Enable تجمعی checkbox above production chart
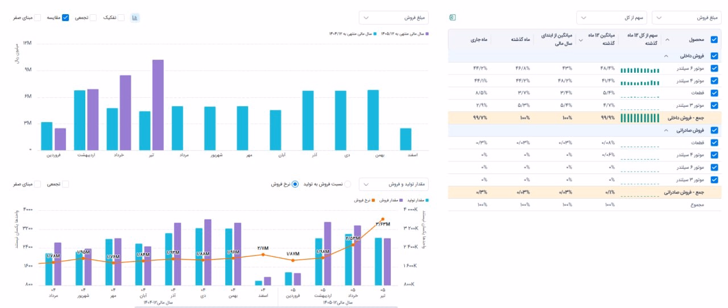The width and height of the screenshot is (728, 308). (x=65, y=184)
